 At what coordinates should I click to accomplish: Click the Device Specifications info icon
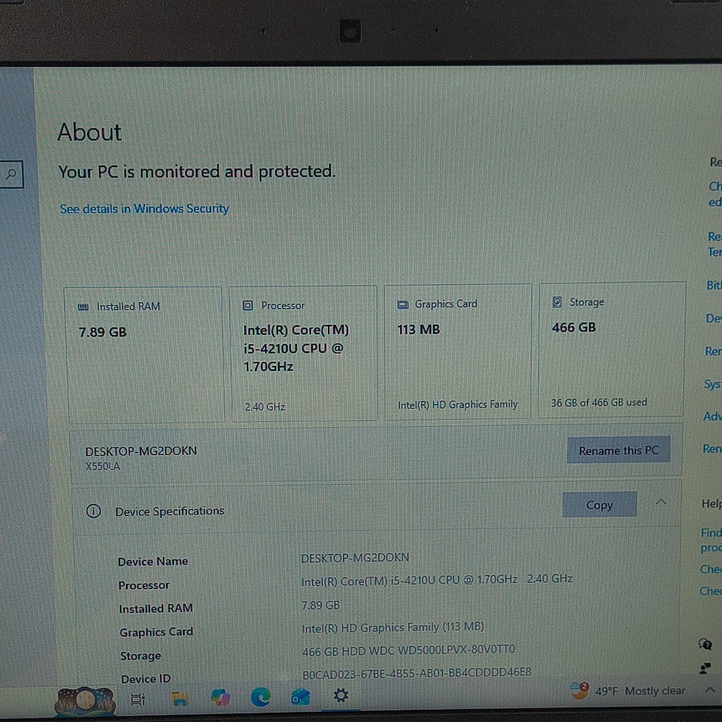coord(93,511)
